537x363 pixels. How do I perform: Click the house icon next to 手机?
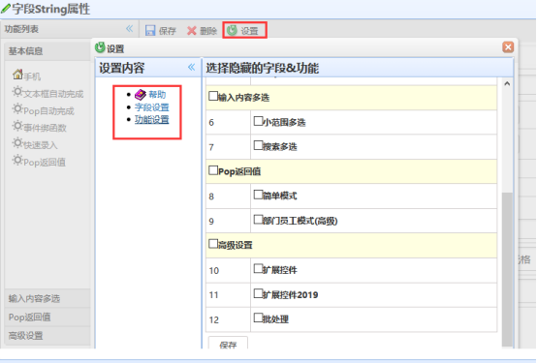coord(17,74)
